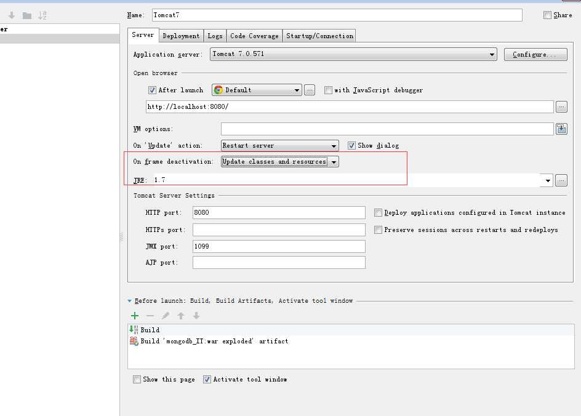The width and height of the screenshot is (581, 416).
Task: Add a before-launch task with green plus
Action: 135,316
